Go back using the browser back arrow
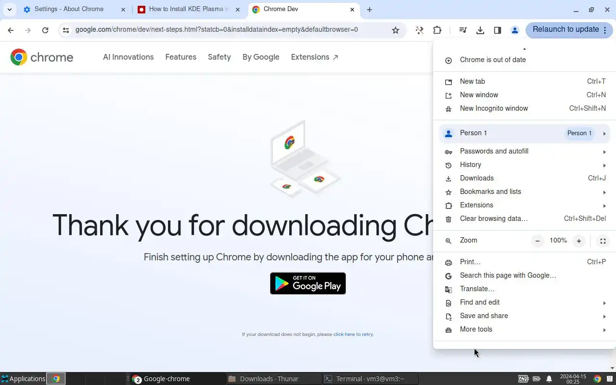The width and height of the screenshot is (616, 385). pyautogui.click(x=11, y=30)
